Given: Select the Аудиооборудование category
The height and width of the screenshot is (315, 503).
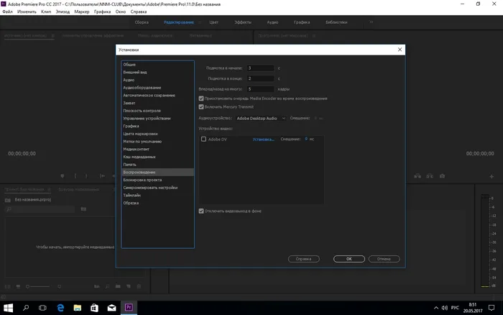Looking at the screenshot, I should click(157, 88).
